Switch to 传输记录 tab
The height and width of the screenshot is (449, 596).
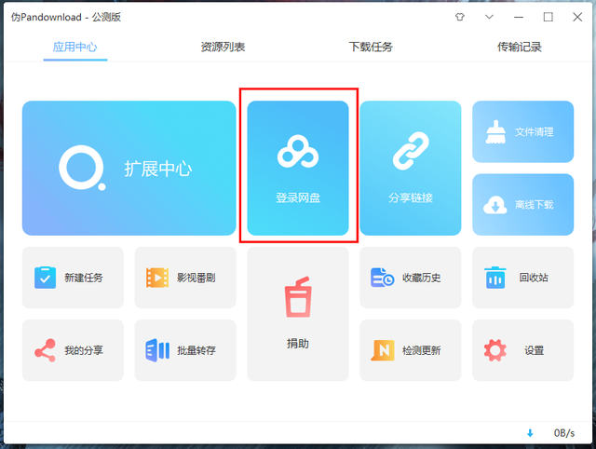(520, 48)
